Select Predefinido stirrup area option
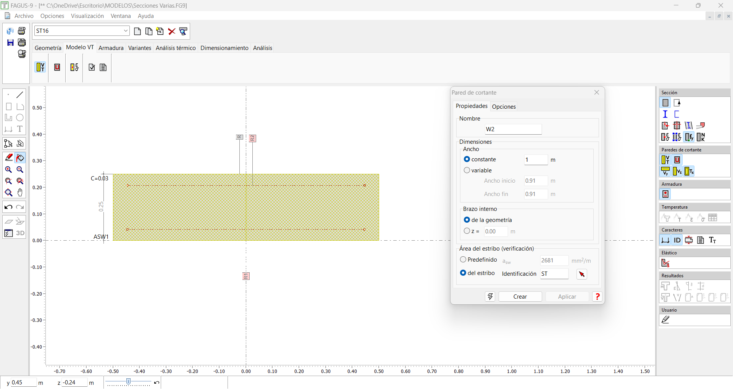 [463, 260]
